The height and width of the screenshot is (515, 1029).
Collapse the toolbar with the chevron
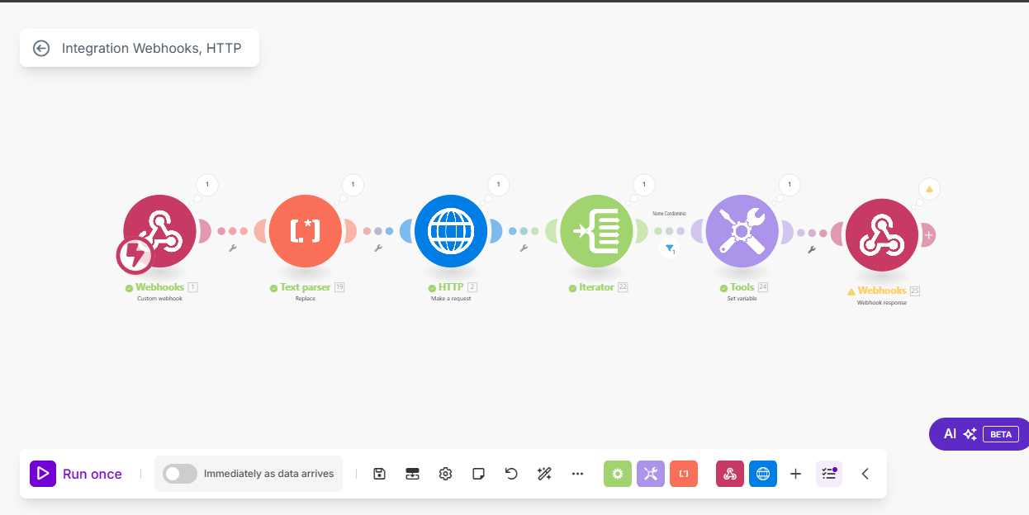865,474
